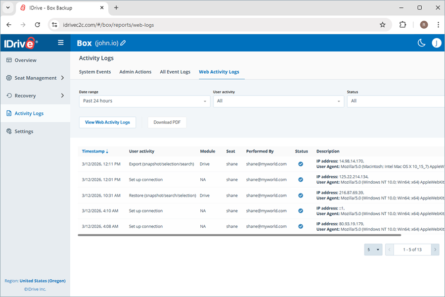Open the Status filter dropdown
The width and height of the screenshot is (445, 297).
396,101
